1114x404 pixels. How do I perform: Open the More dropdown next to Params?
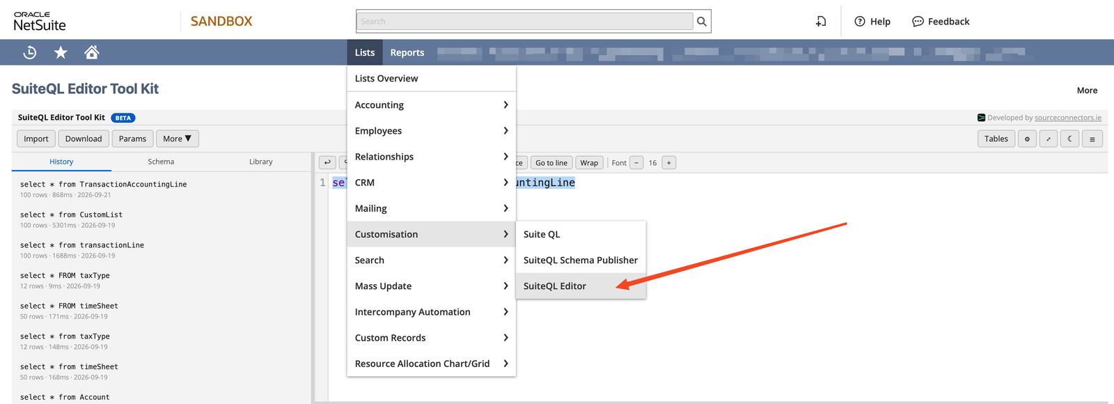(x=177, y=139)
